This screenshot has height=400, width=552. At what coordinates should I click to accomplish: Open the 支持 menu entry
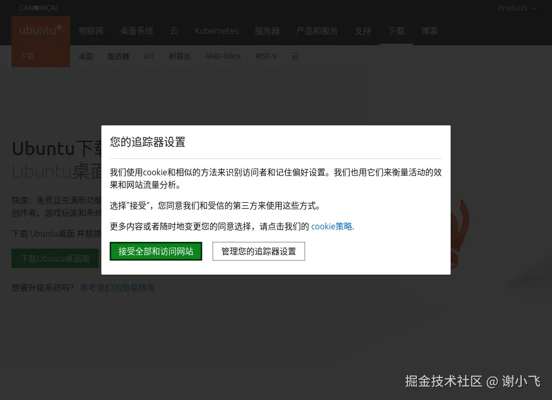click(x=363, y=31)
